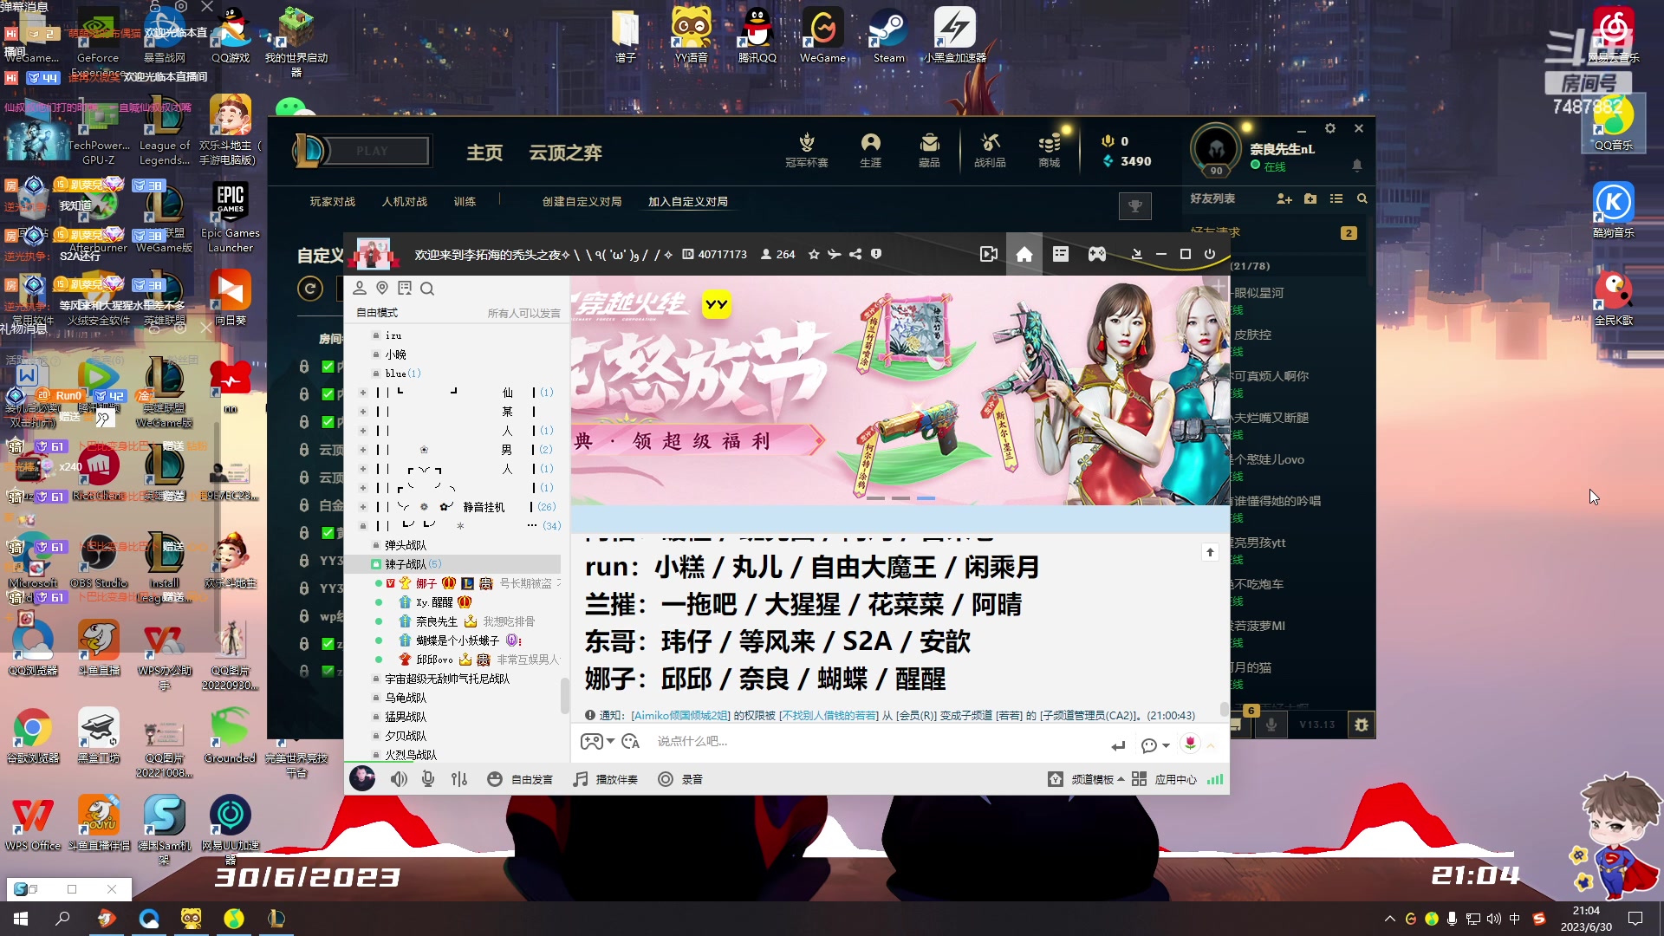Open the Aimiko倾国倾城2姐 user link in notice
This screenshot has width=1664, height=936.
click(x=680, y=715)
